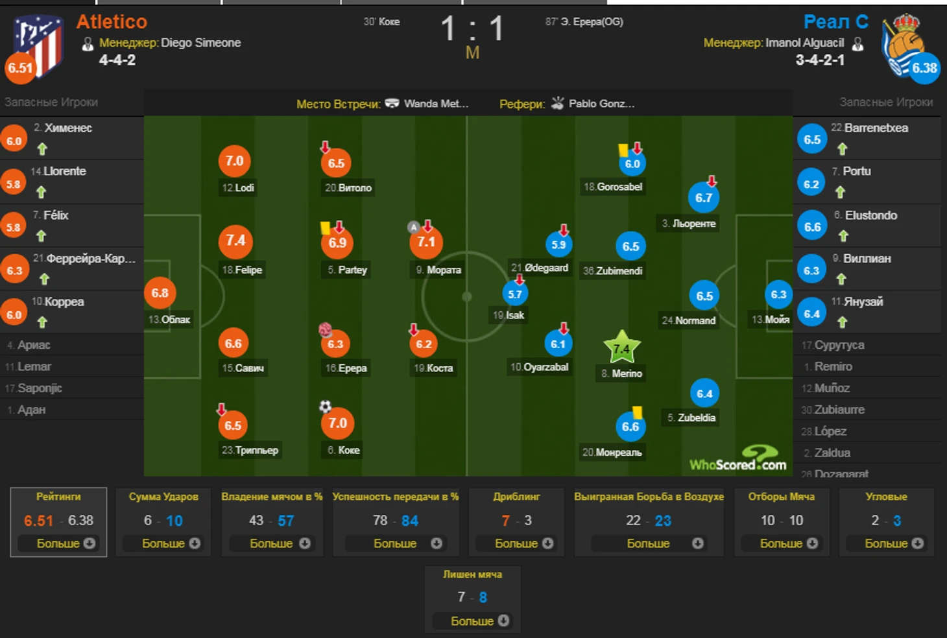The image size is (947, 638).
Task: Click the Atletico club crest
Action: (40, 45)
